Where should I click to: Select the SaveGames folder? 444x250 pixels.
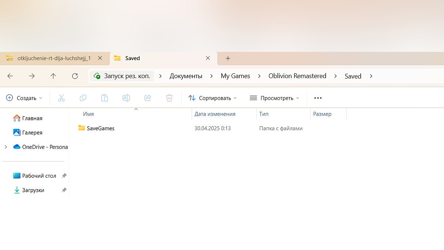(100, 128)
